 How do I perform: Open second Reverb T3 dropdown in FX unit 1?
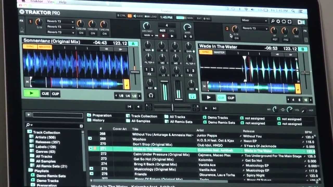60,27
